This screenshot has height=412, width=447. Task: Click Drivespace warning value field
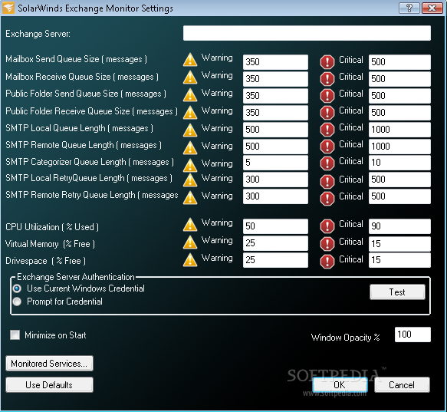click(275, 260)
